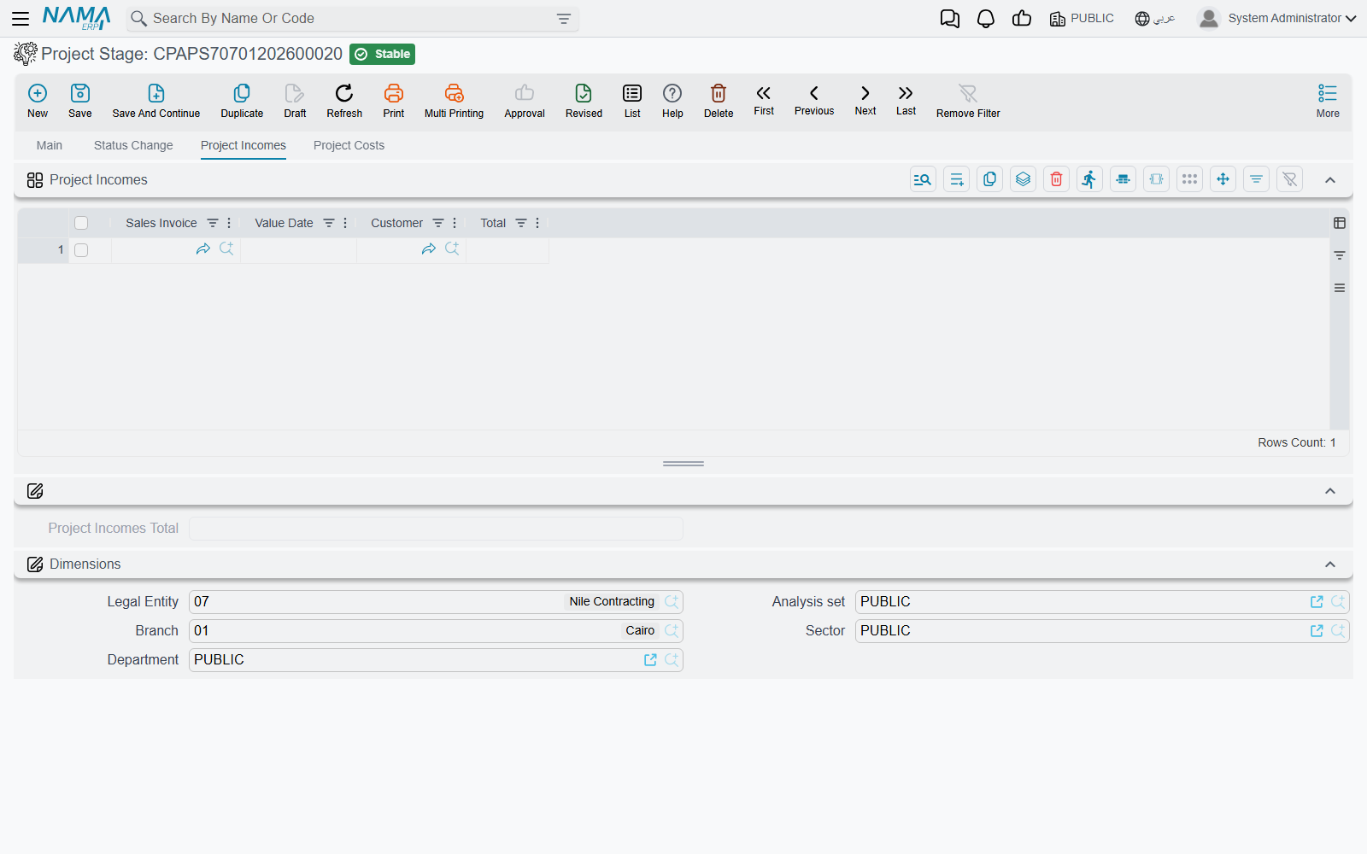Open System Administrator user menu
Image resolution: width=1367 pixels, height=854 pixels.
pos(1276,19)
